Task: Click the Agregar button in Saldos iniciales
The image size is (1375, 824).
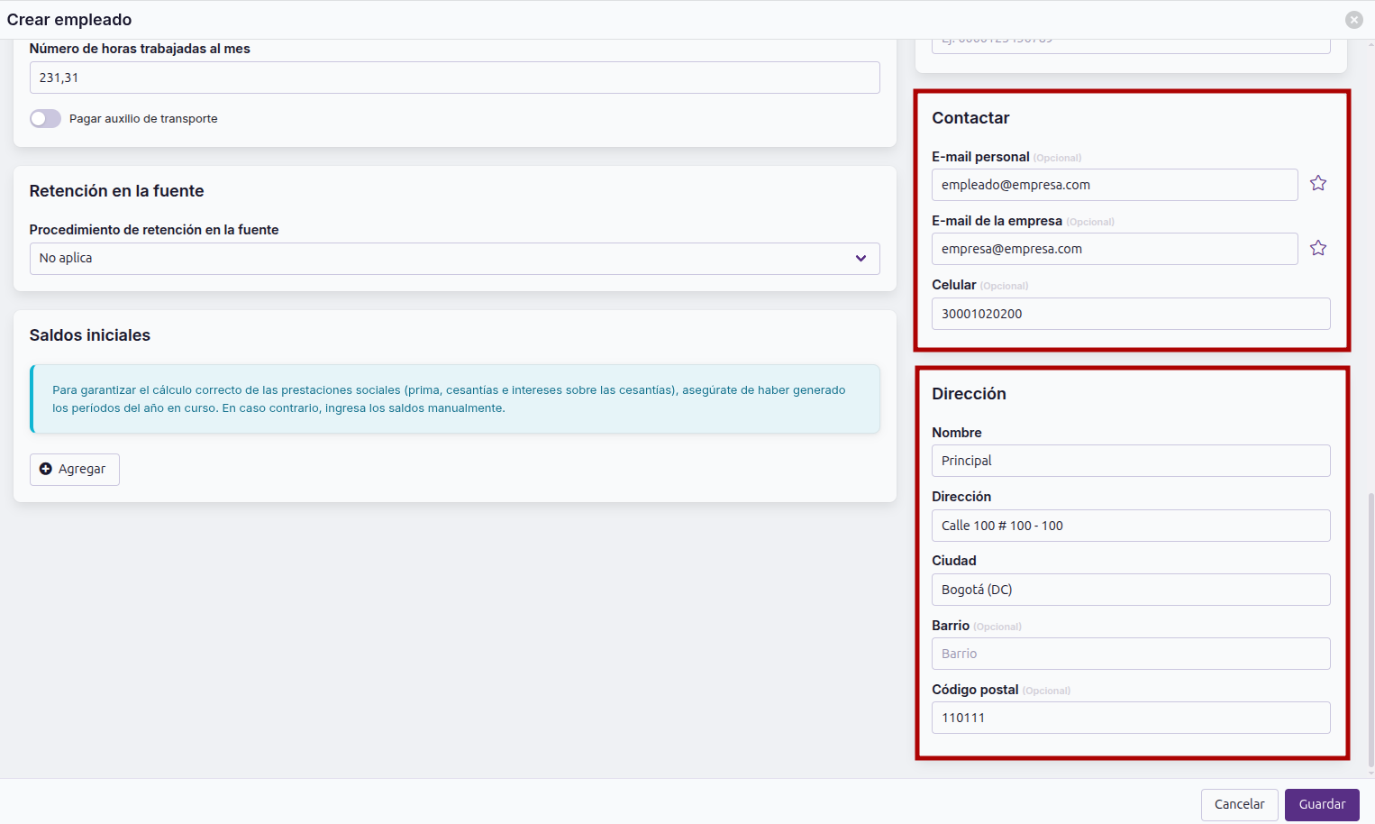Action: click(x=75, y=470)
